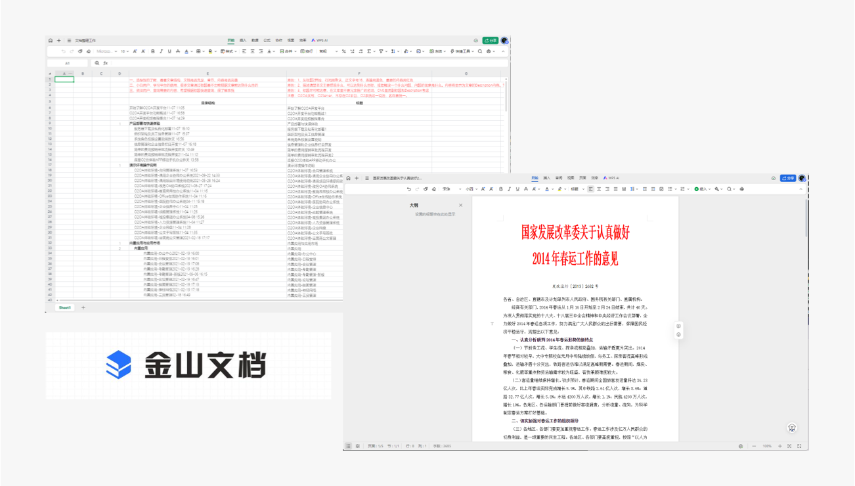Click undo icon in document toolbar
This screenshot has height=486, width=855.
tap(408, 189)
